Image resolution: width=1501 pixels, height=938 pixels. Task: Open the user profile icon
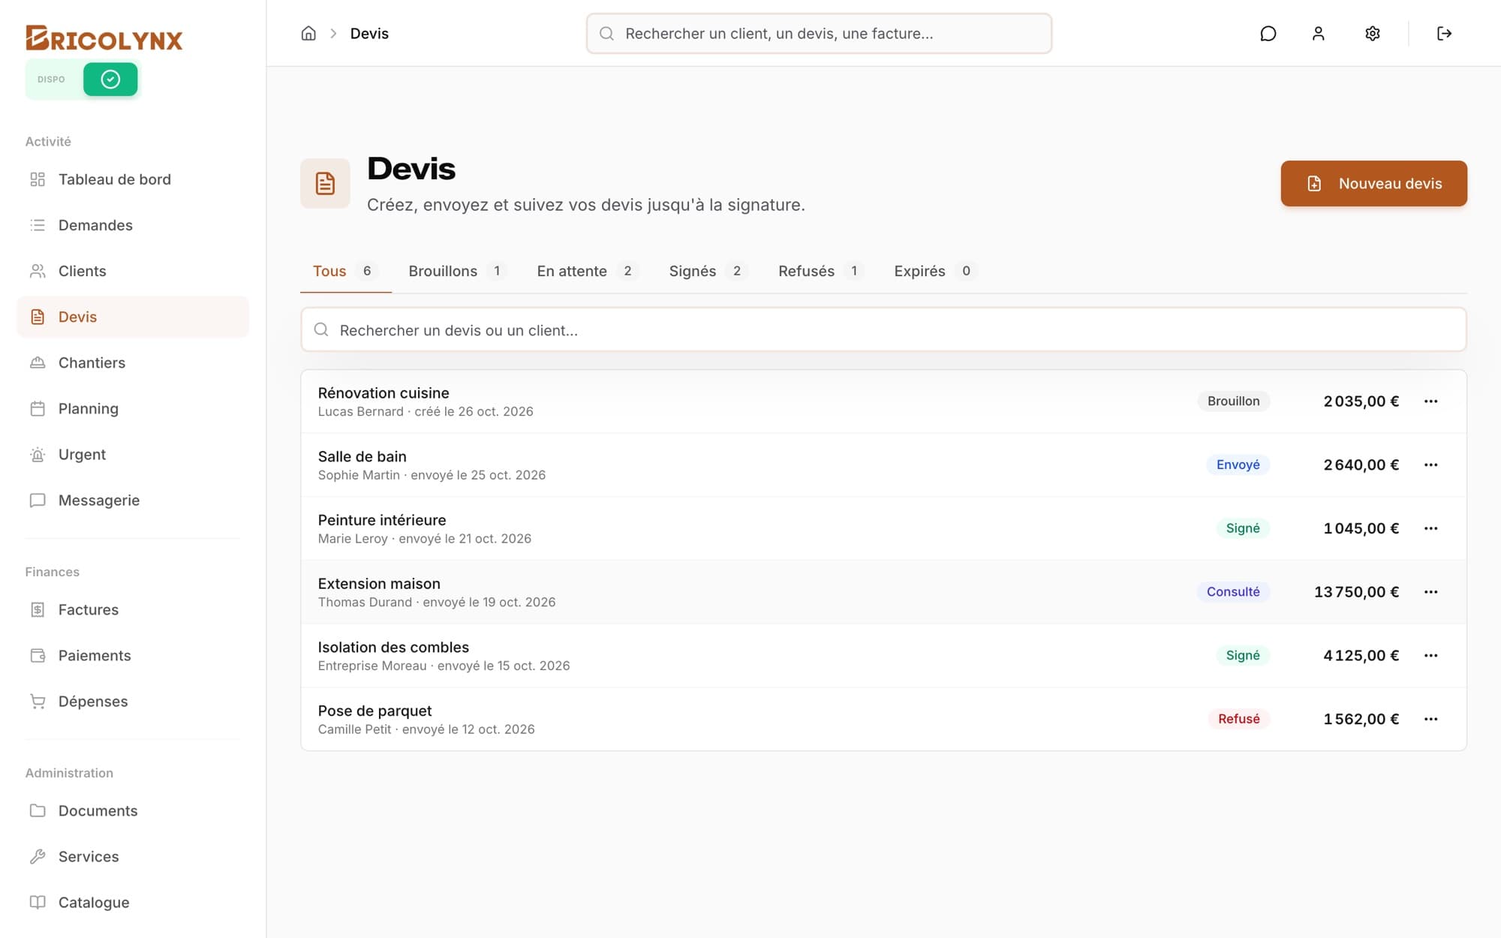click(x=1319, y=33)
